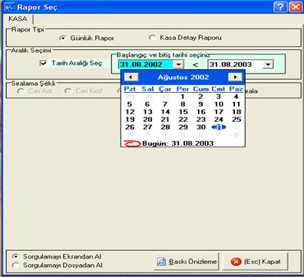
Task: Select day 9 in the calendar
Action: (x=200, y=104)
